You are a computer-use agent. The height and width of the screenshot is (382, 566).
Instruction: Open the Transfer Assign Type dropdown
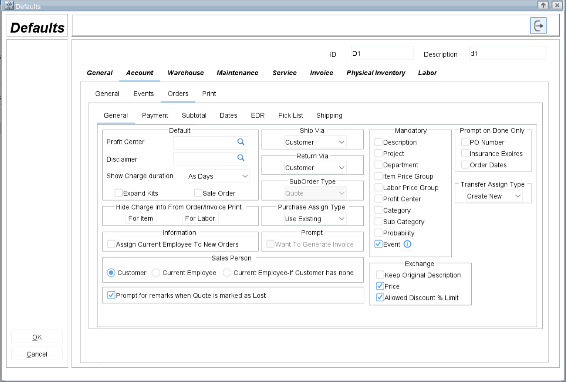pyautogui.click(x=494, y=196)
